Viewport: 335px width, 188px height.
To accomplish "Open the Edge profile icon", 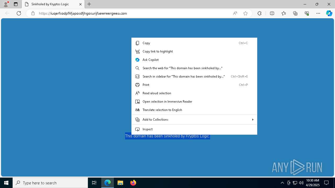I will [x=6, y=4].
